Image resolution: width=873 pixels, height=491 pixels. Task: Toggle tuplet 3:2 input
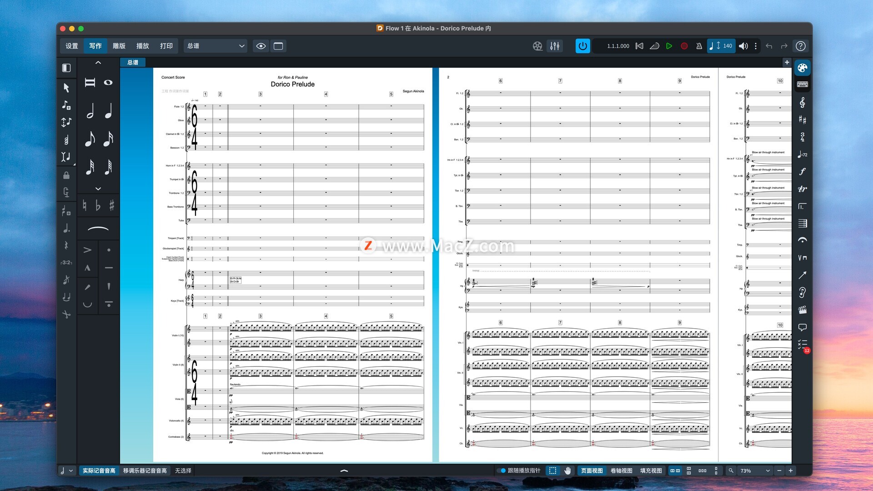pos(66,262)
